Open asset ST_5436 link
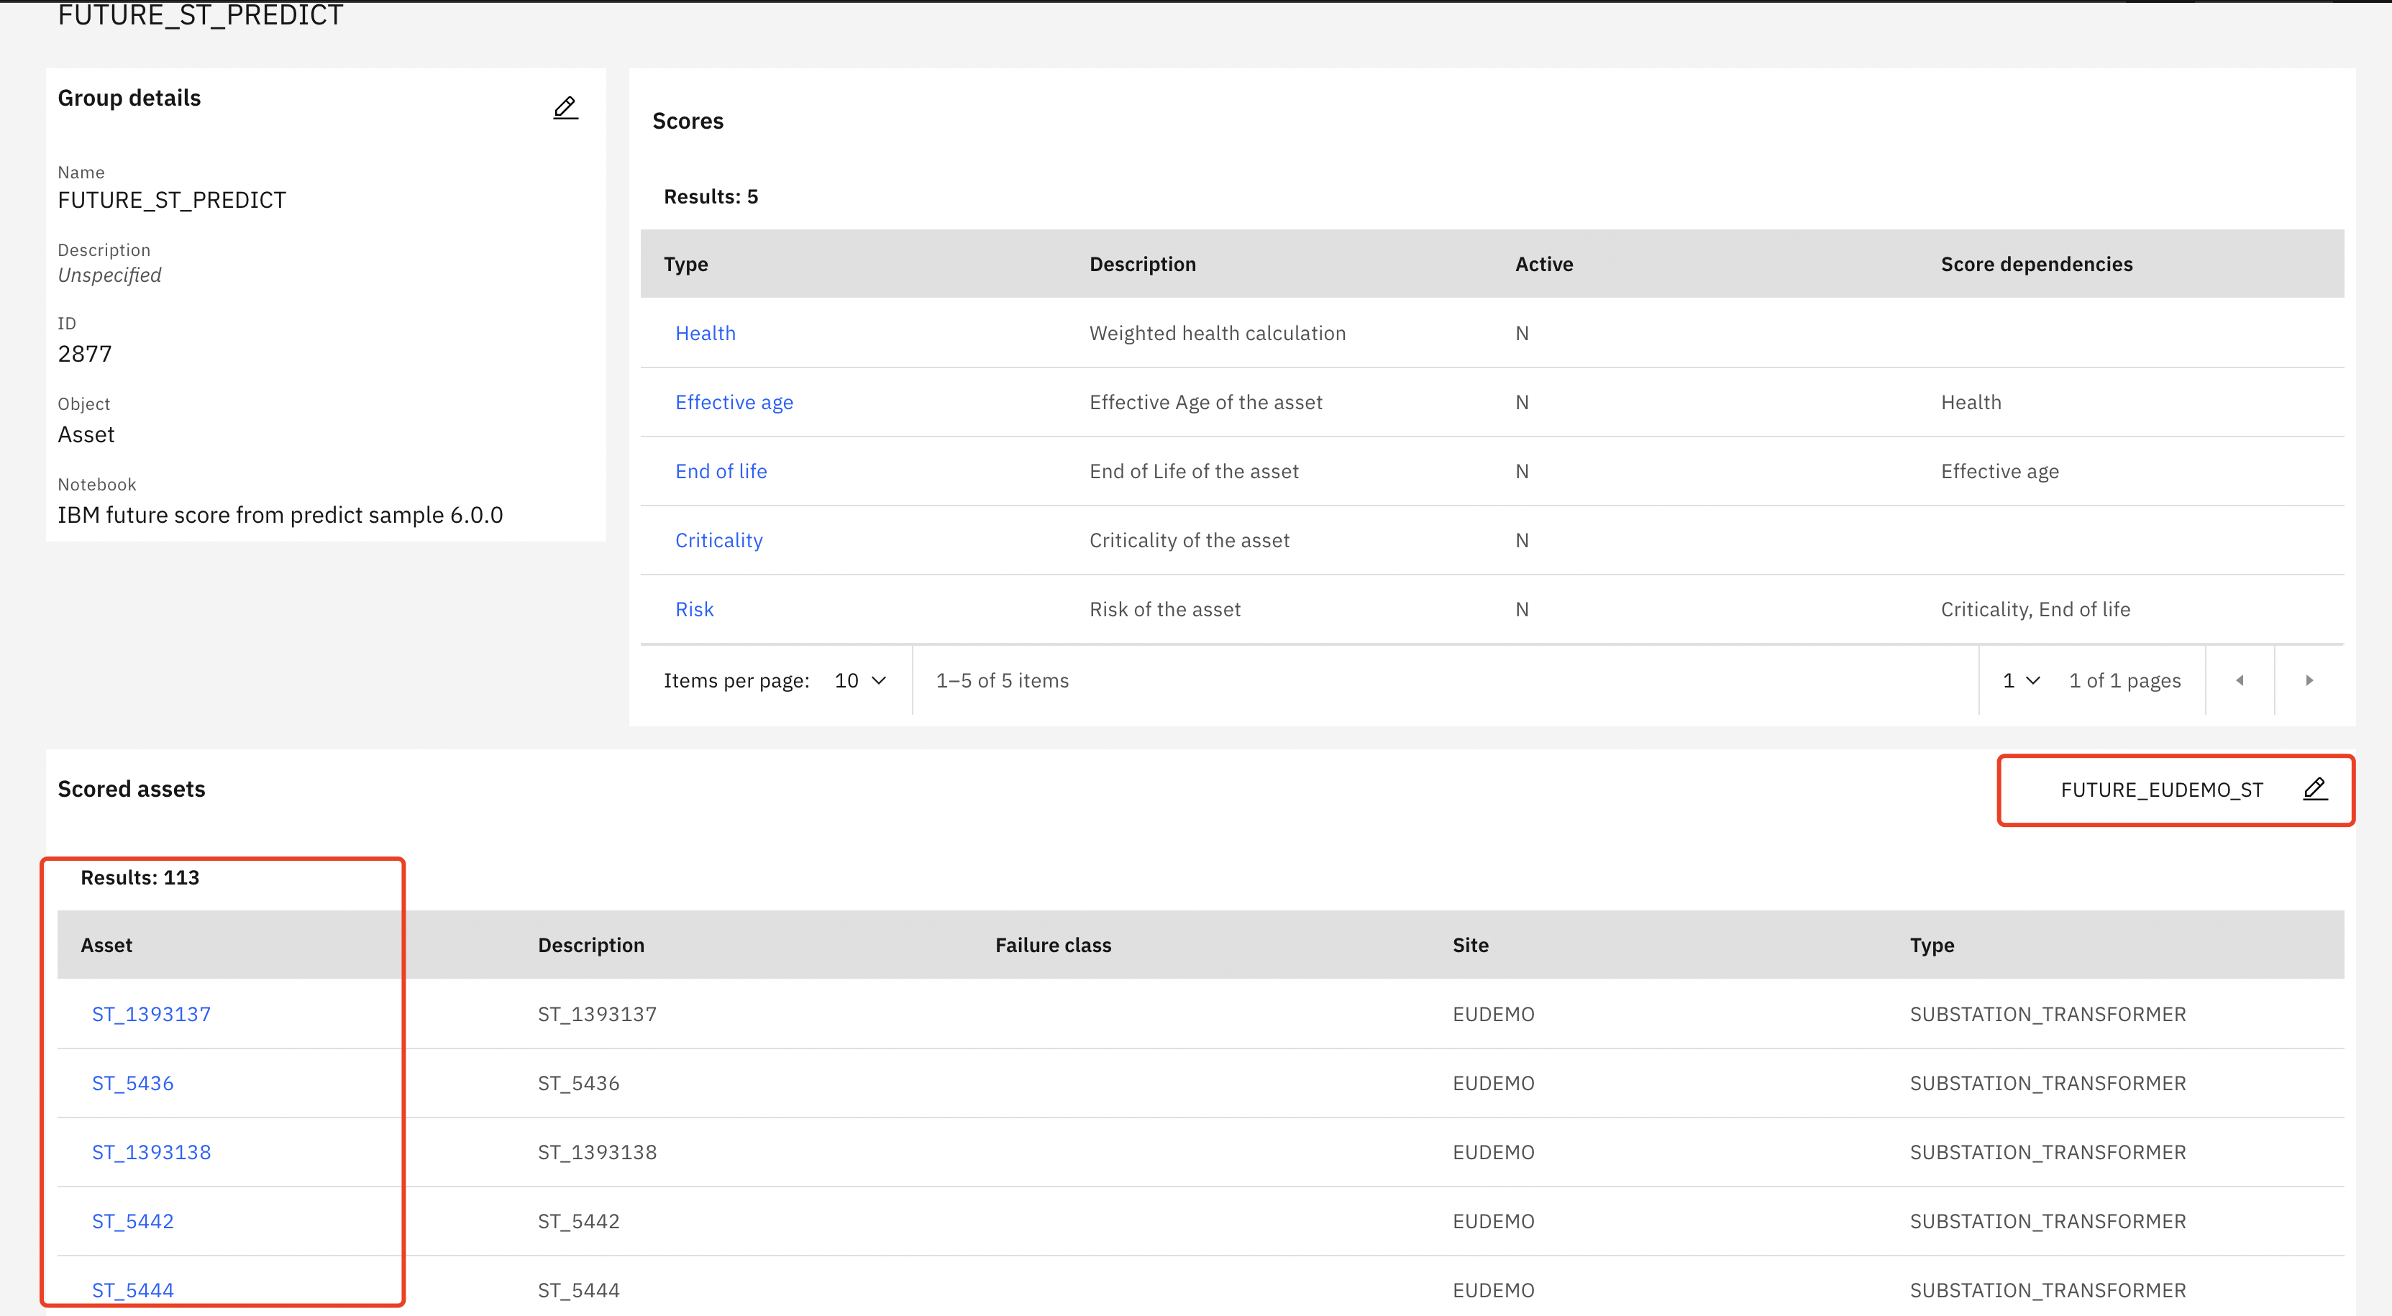Screen dimensions: 2392x1316 (x=133, y=1083)
